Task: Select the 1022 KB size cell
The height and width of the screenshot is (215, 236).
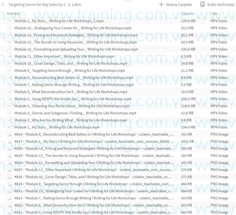Action: [x=187, y=141]
